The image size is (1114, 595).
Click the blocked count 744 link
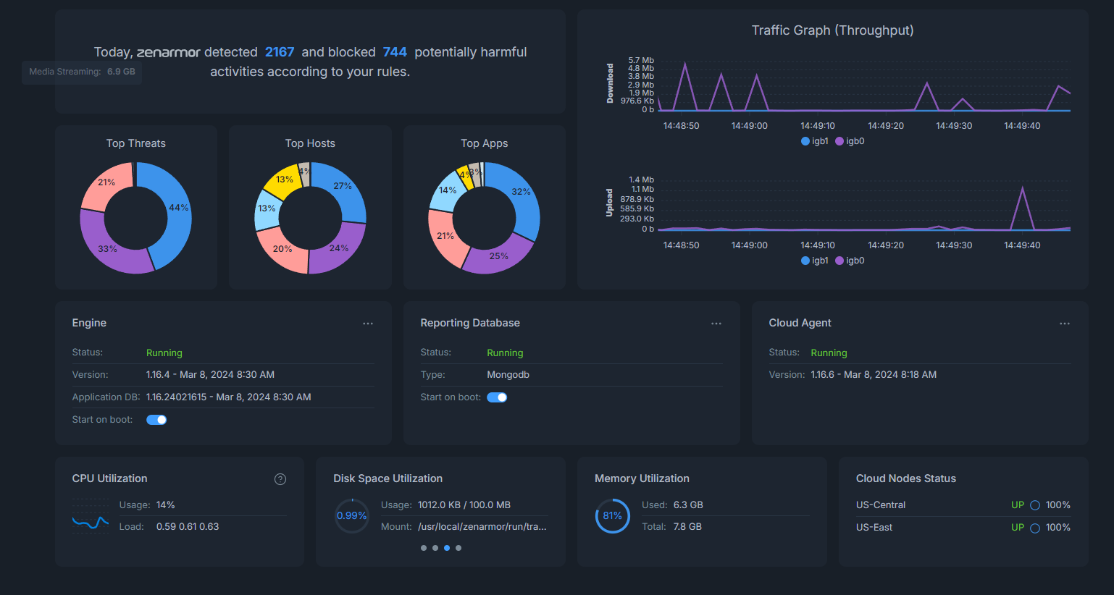tap(395, 52)
